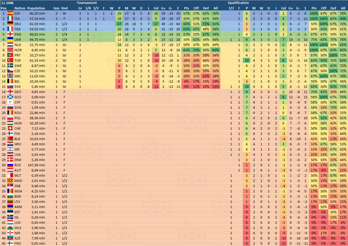Select the 'Pos' column header
348x246 pixels.
4,8
